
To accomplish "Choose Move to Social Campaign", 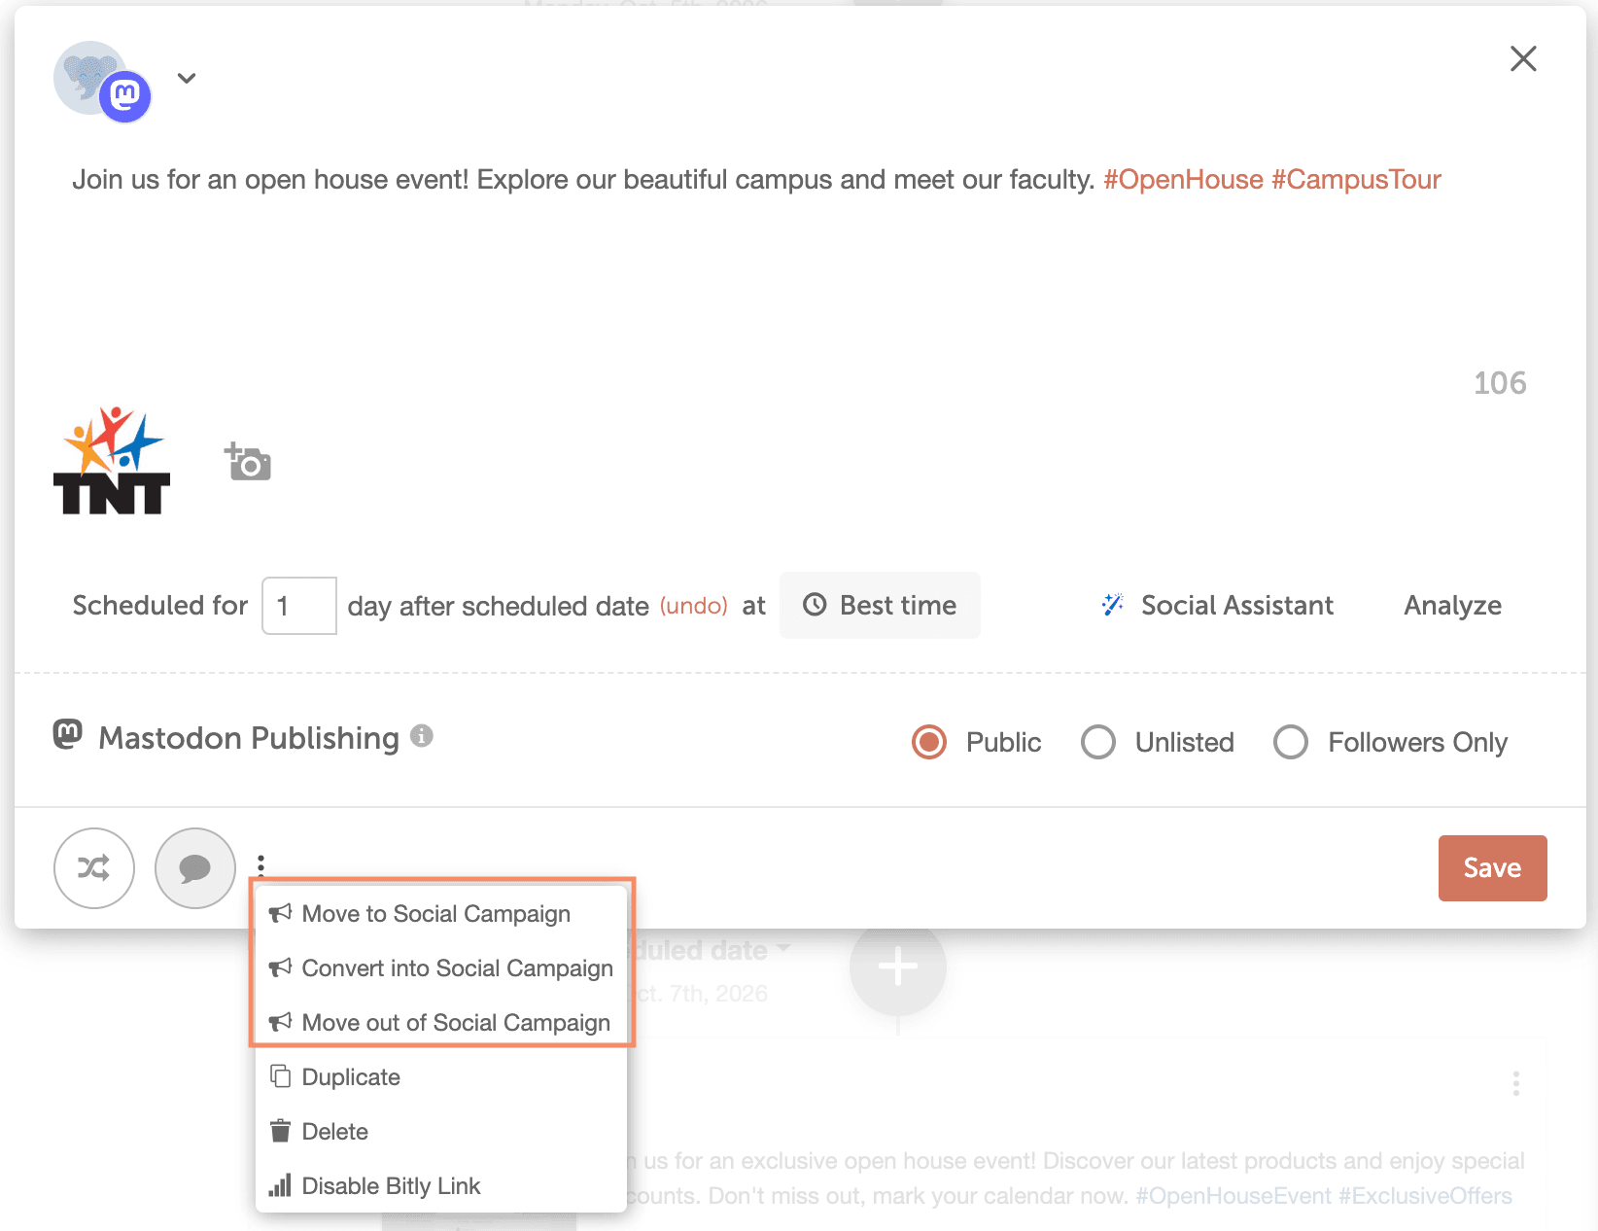I will [435, 914].
